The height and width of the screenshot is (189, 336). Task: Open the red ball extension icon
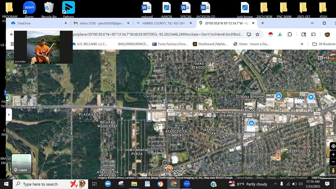tap(271, 35)
